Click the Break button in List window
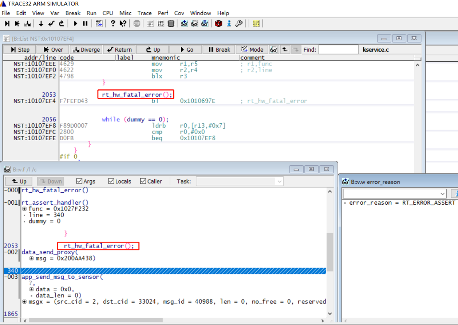The image size is (458, 325). coord(219,49)
